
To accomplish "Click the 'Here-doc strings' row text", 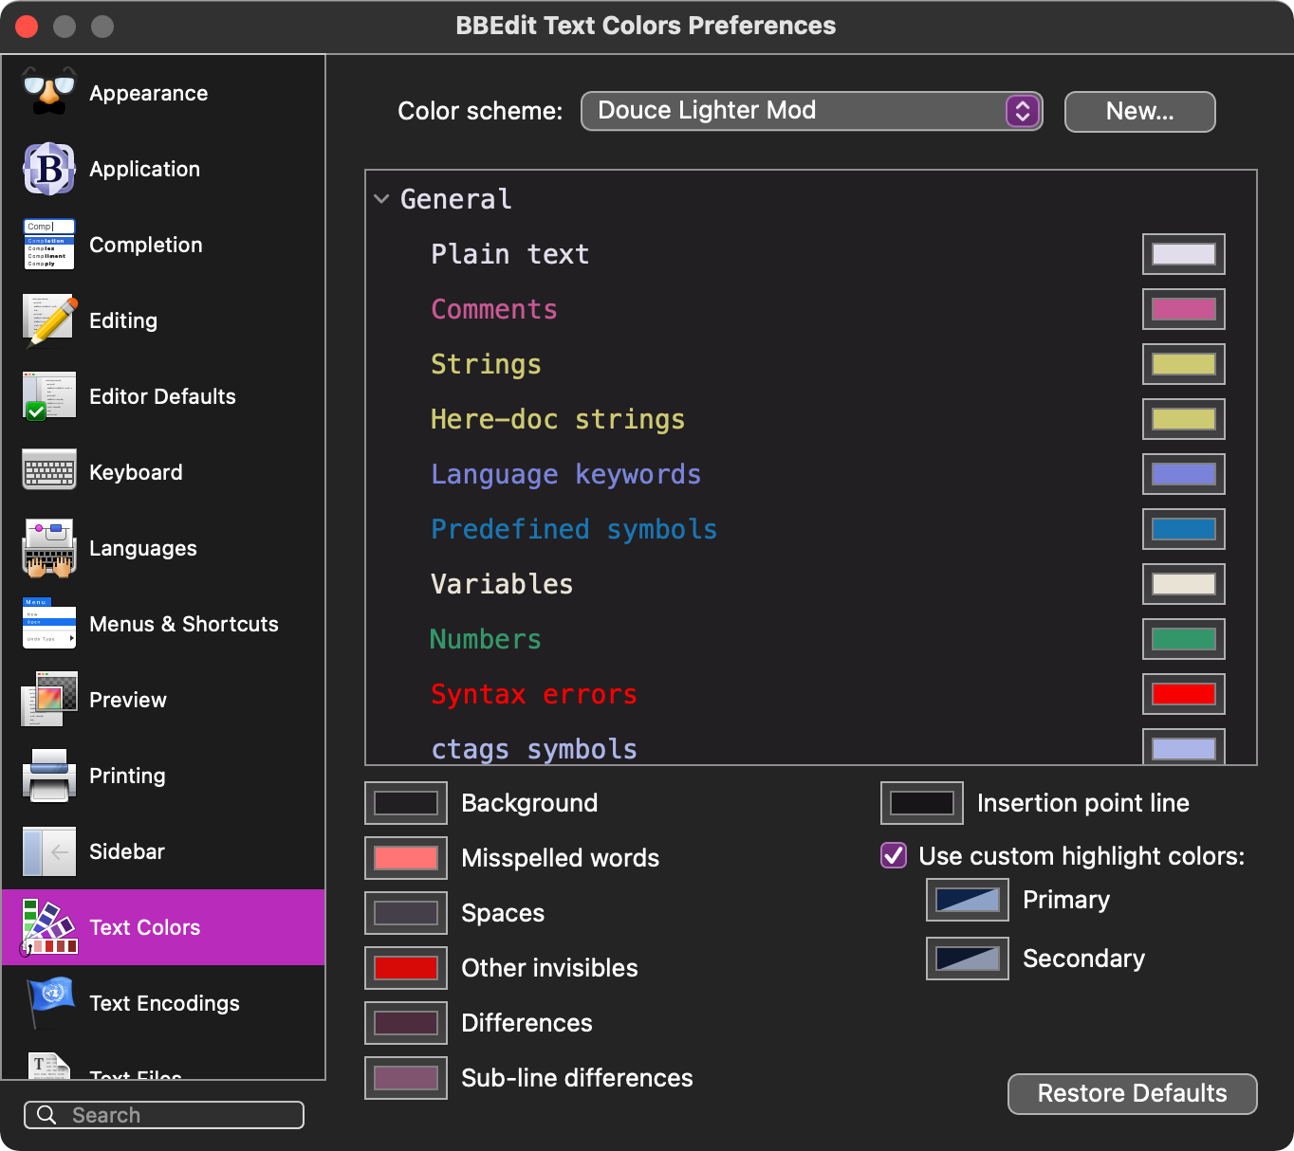I will (558, 419).
